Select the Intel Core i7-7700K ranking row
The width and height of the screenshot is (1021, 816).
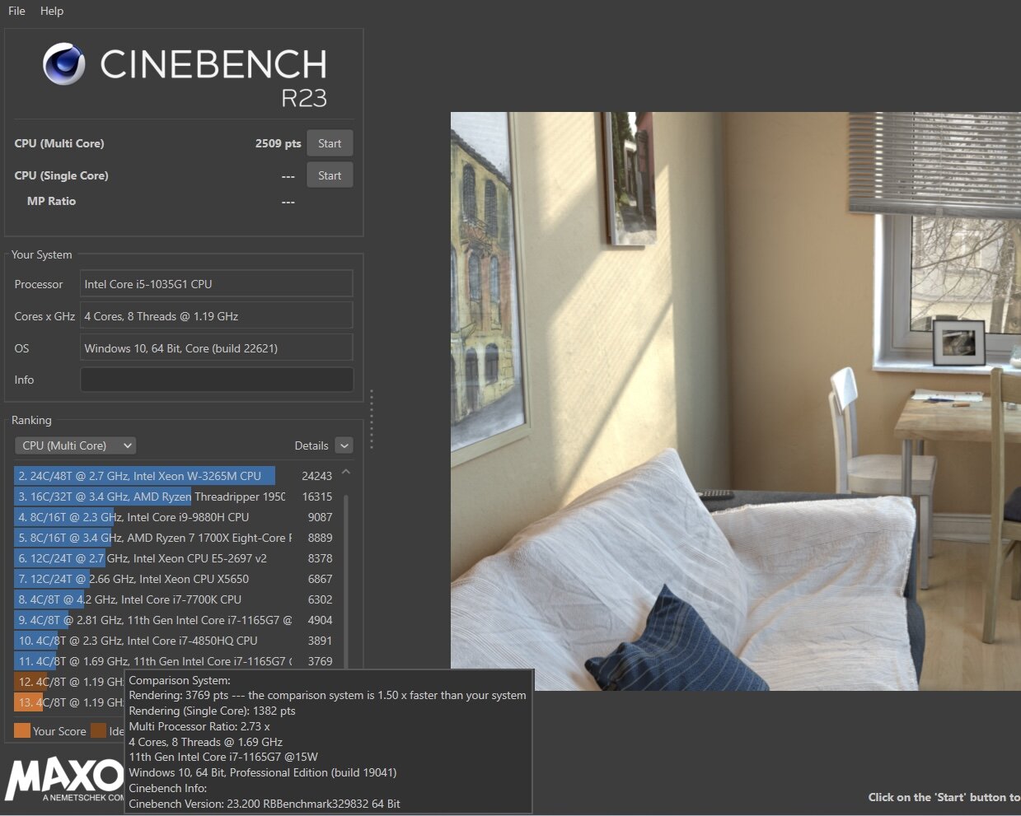coord(174,599)
